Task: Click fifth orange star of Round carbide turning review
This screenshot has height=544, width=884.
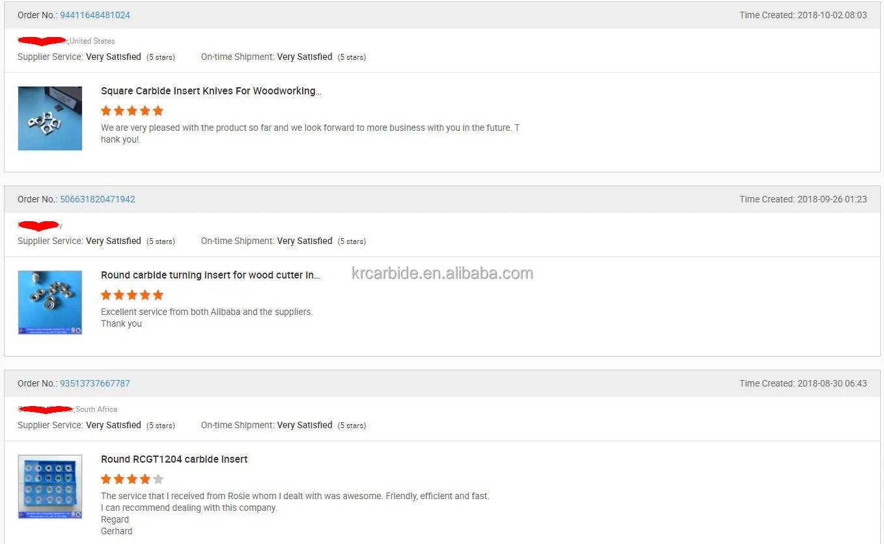Action: coord(158,295)
